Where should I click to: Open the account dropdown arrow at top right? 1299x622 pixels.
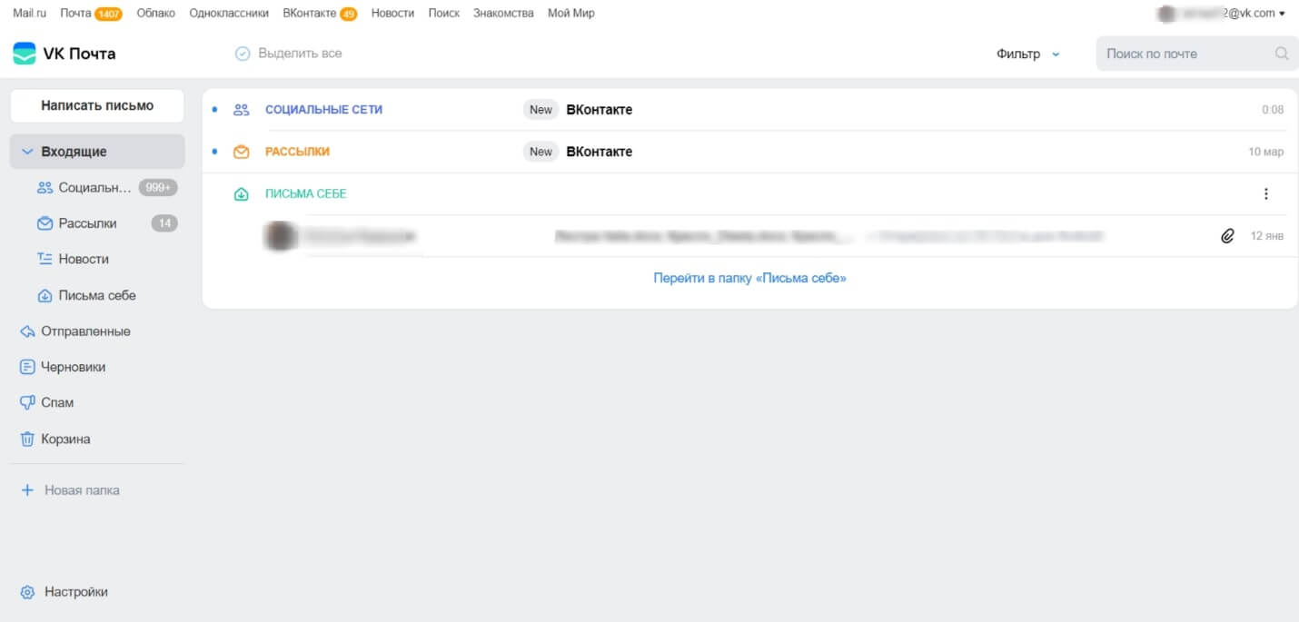tap(1282, 14)
